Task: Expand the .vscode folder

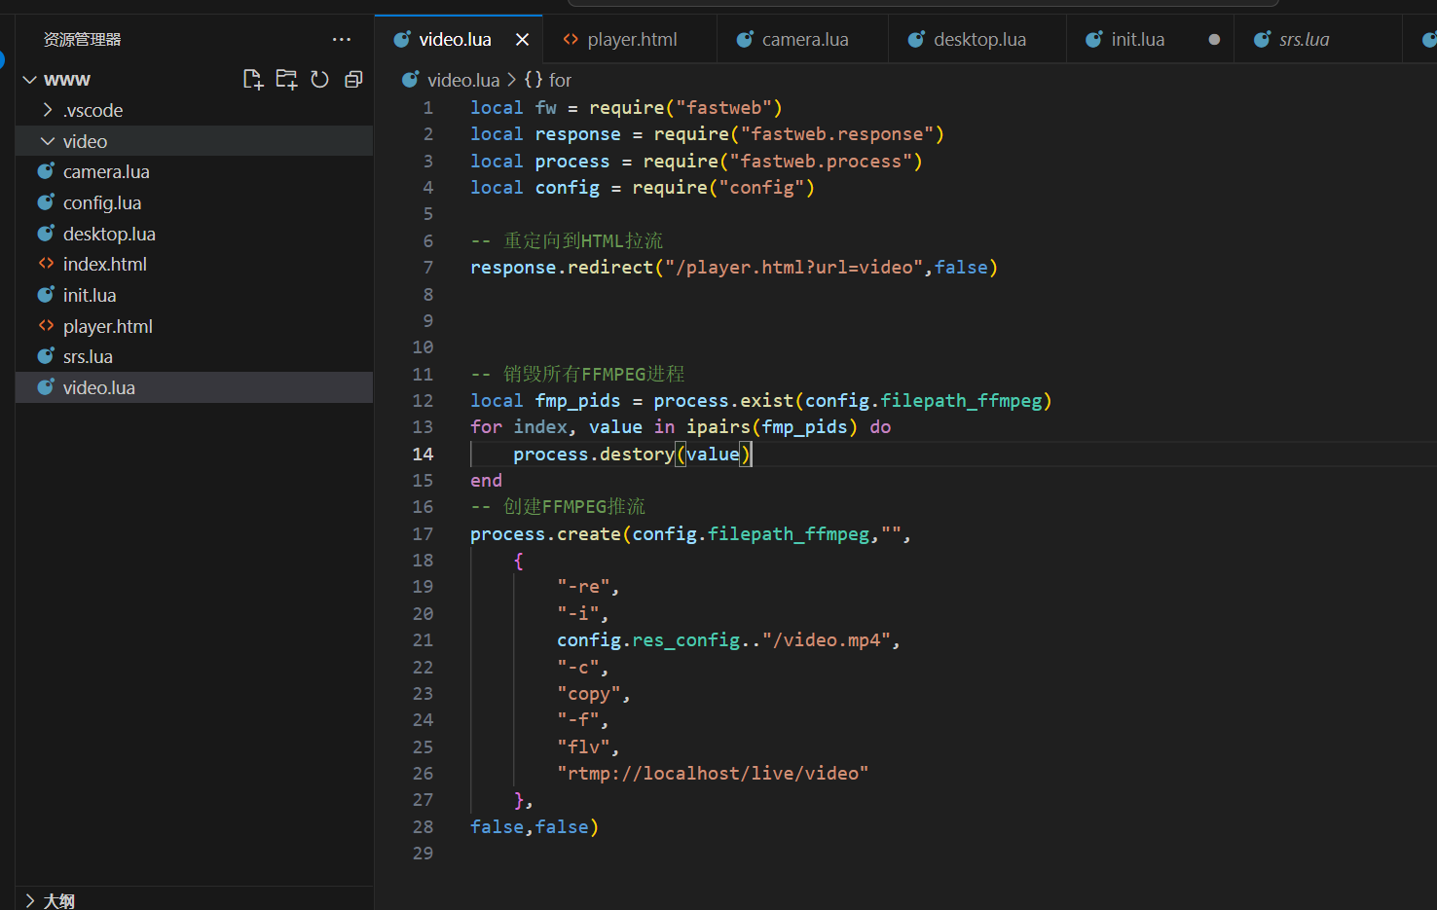Action: 48,110
